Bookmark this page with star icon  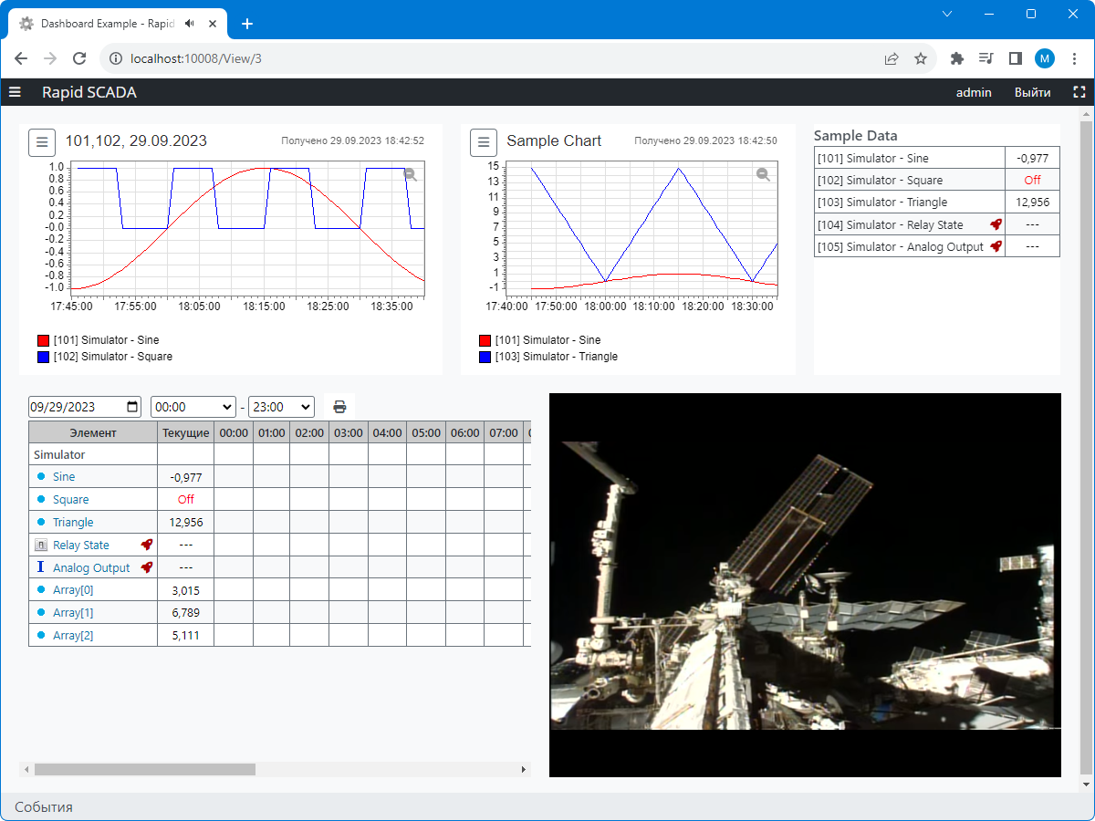[x=921, y=58]
